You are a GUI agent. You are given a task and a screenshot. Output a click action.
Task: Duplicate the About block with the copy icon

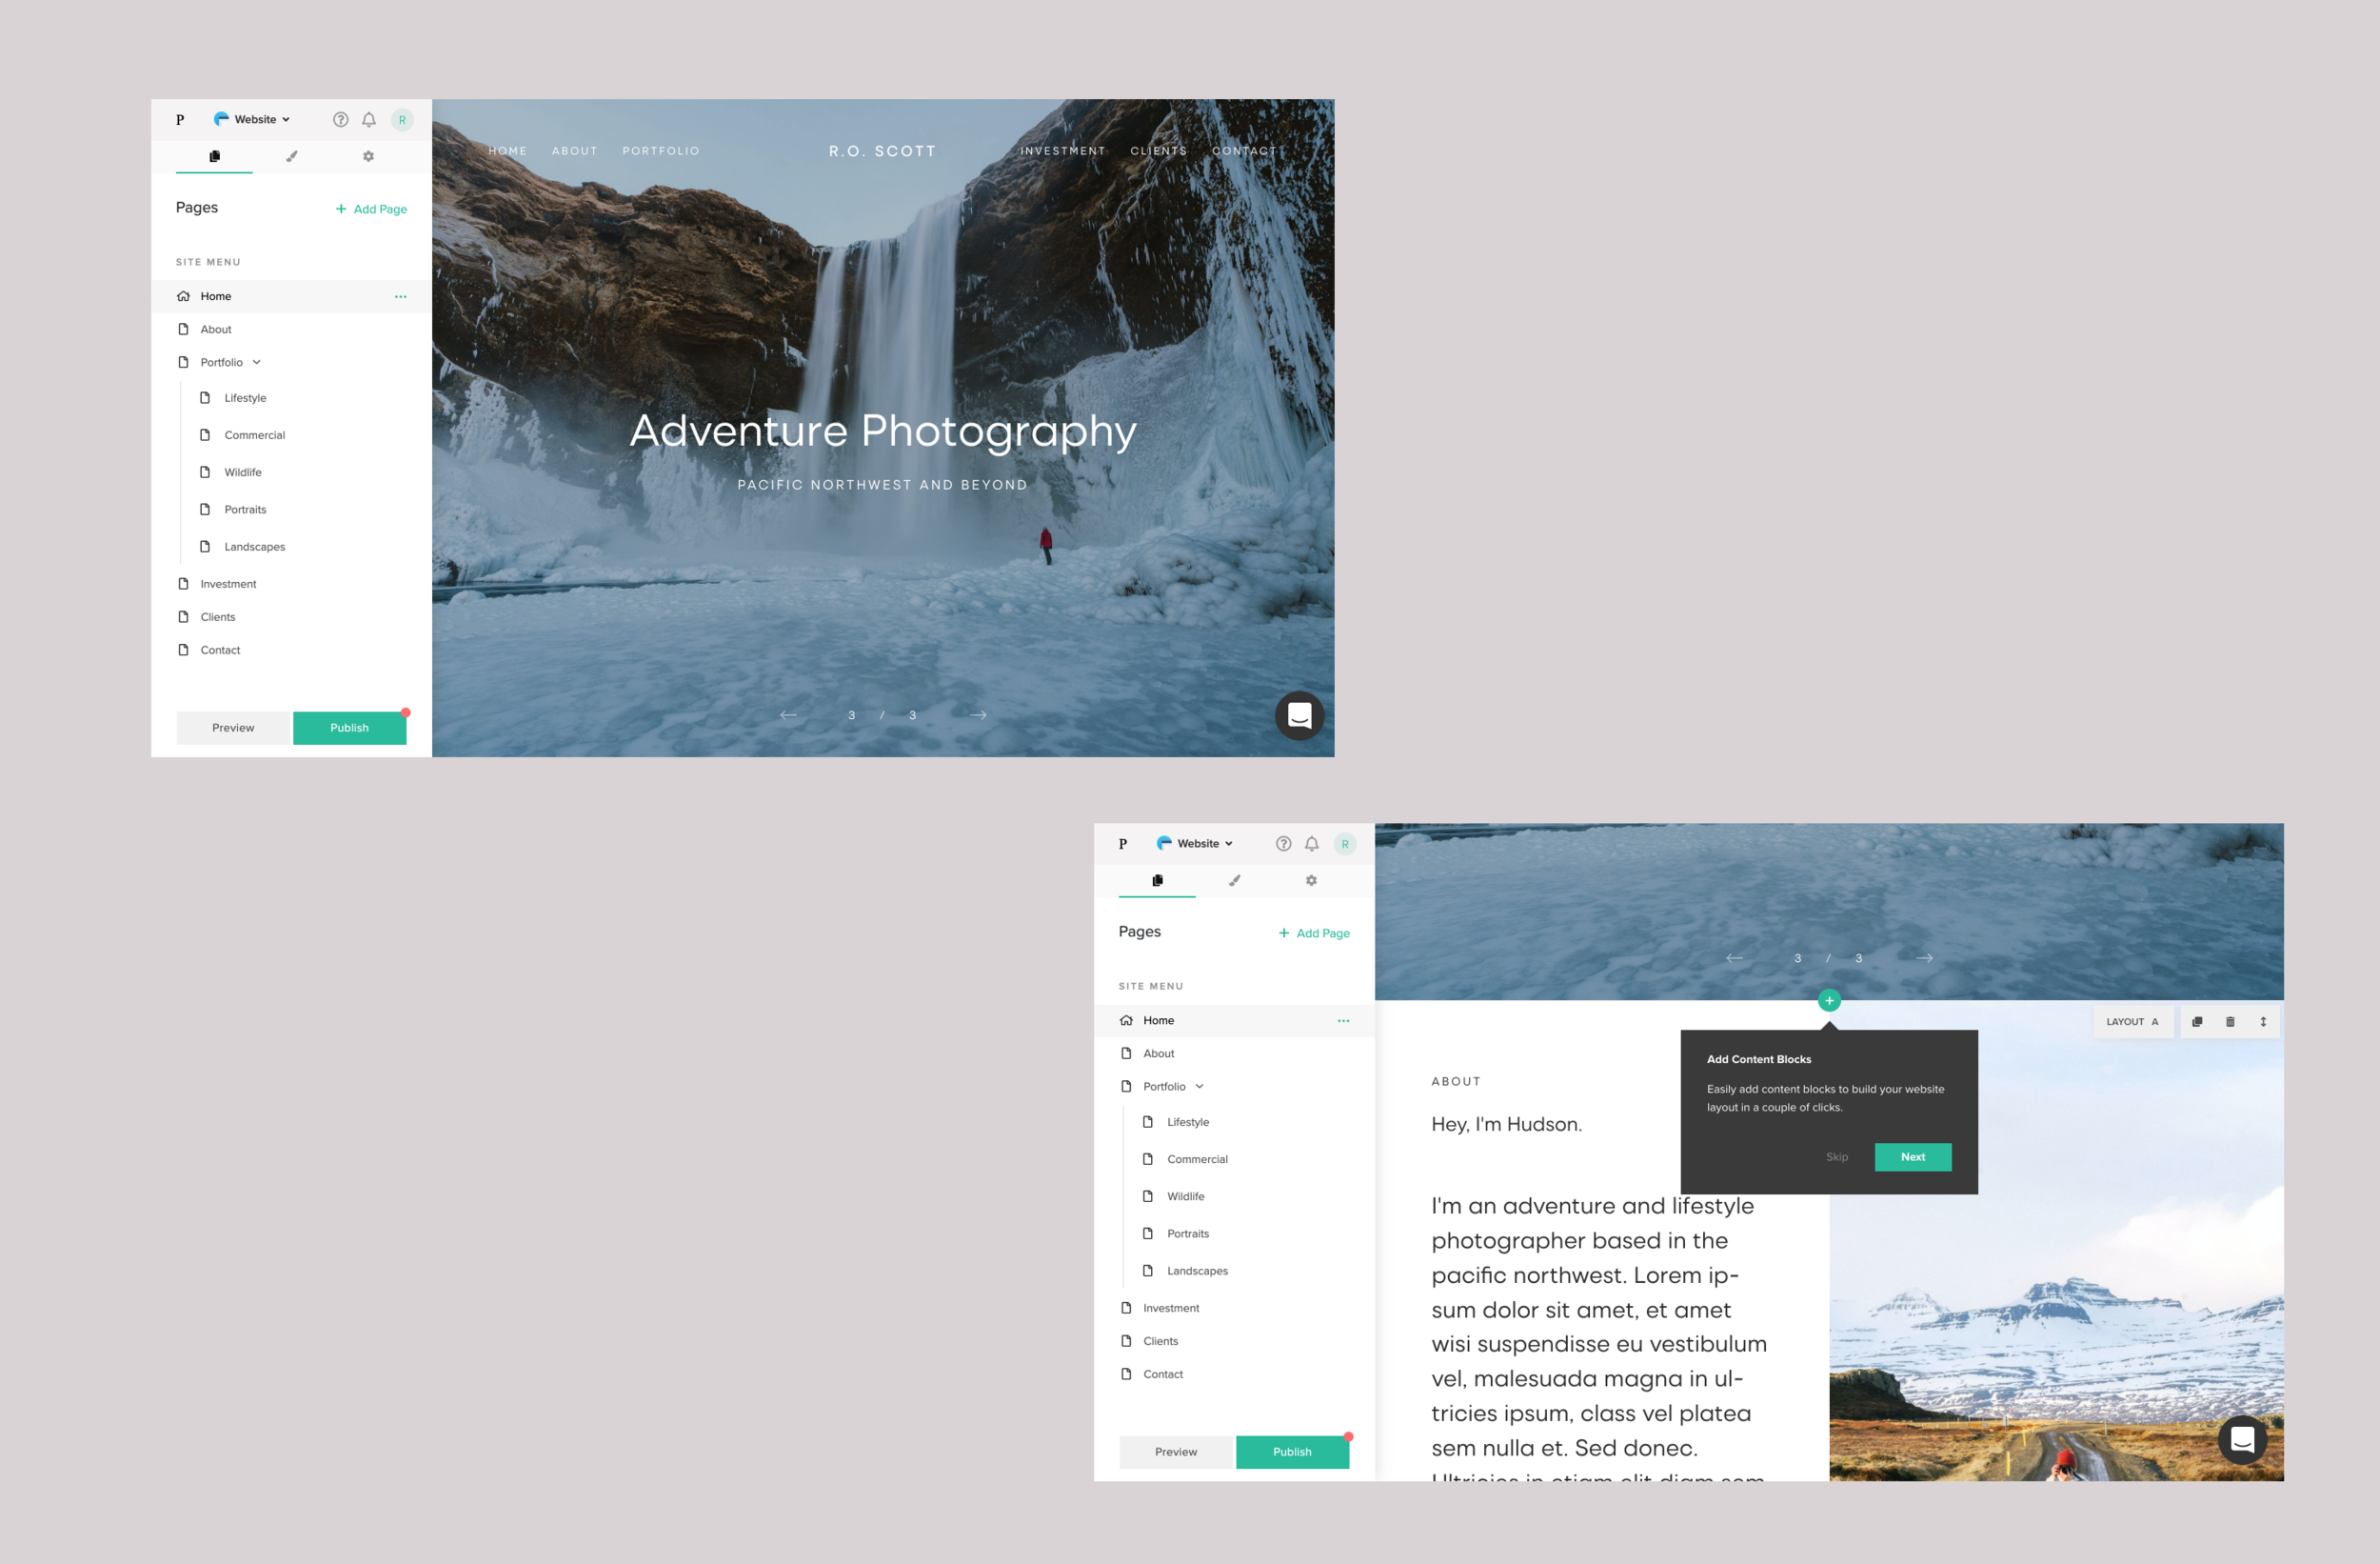click(2196, 1022)
